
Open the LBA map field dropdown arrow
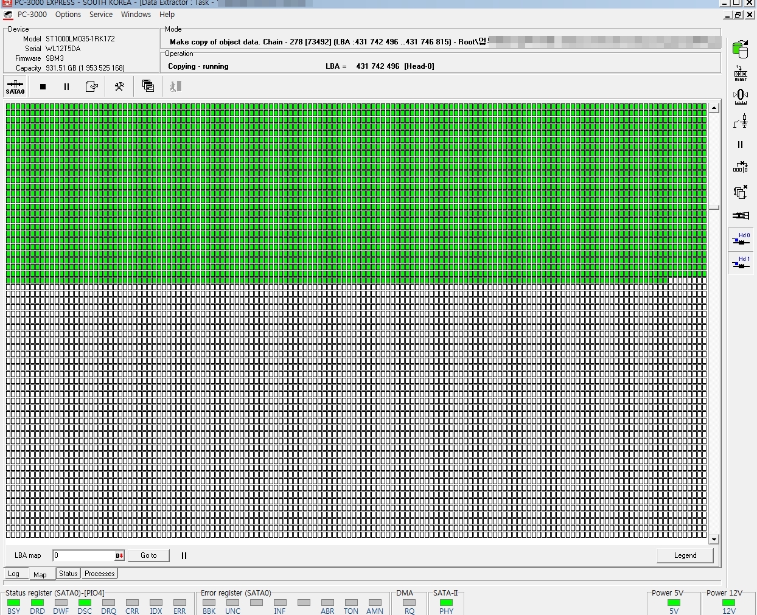119,555
